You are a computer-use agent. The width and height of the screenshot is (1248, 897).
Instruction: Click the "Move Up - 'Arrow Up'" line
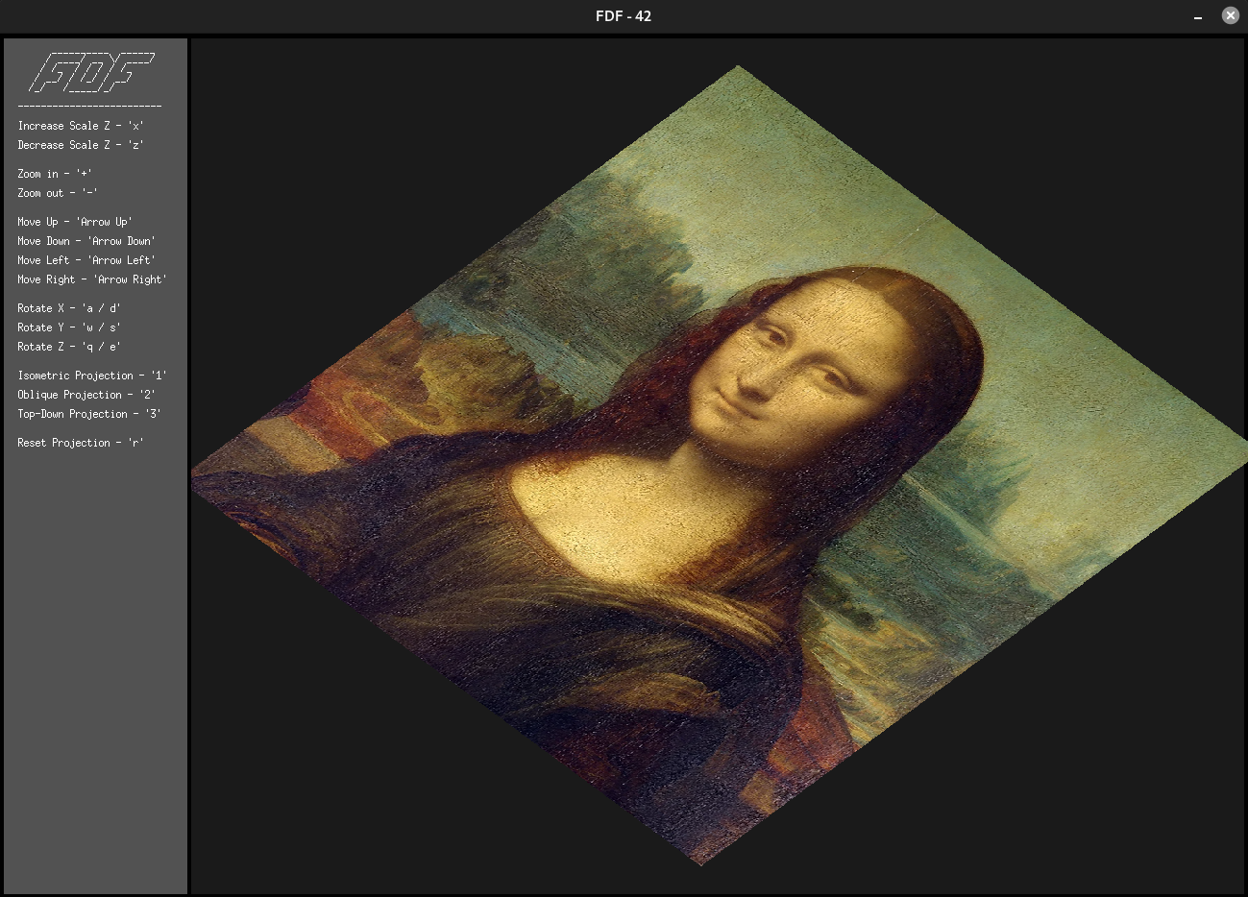[x=75, y=222]
